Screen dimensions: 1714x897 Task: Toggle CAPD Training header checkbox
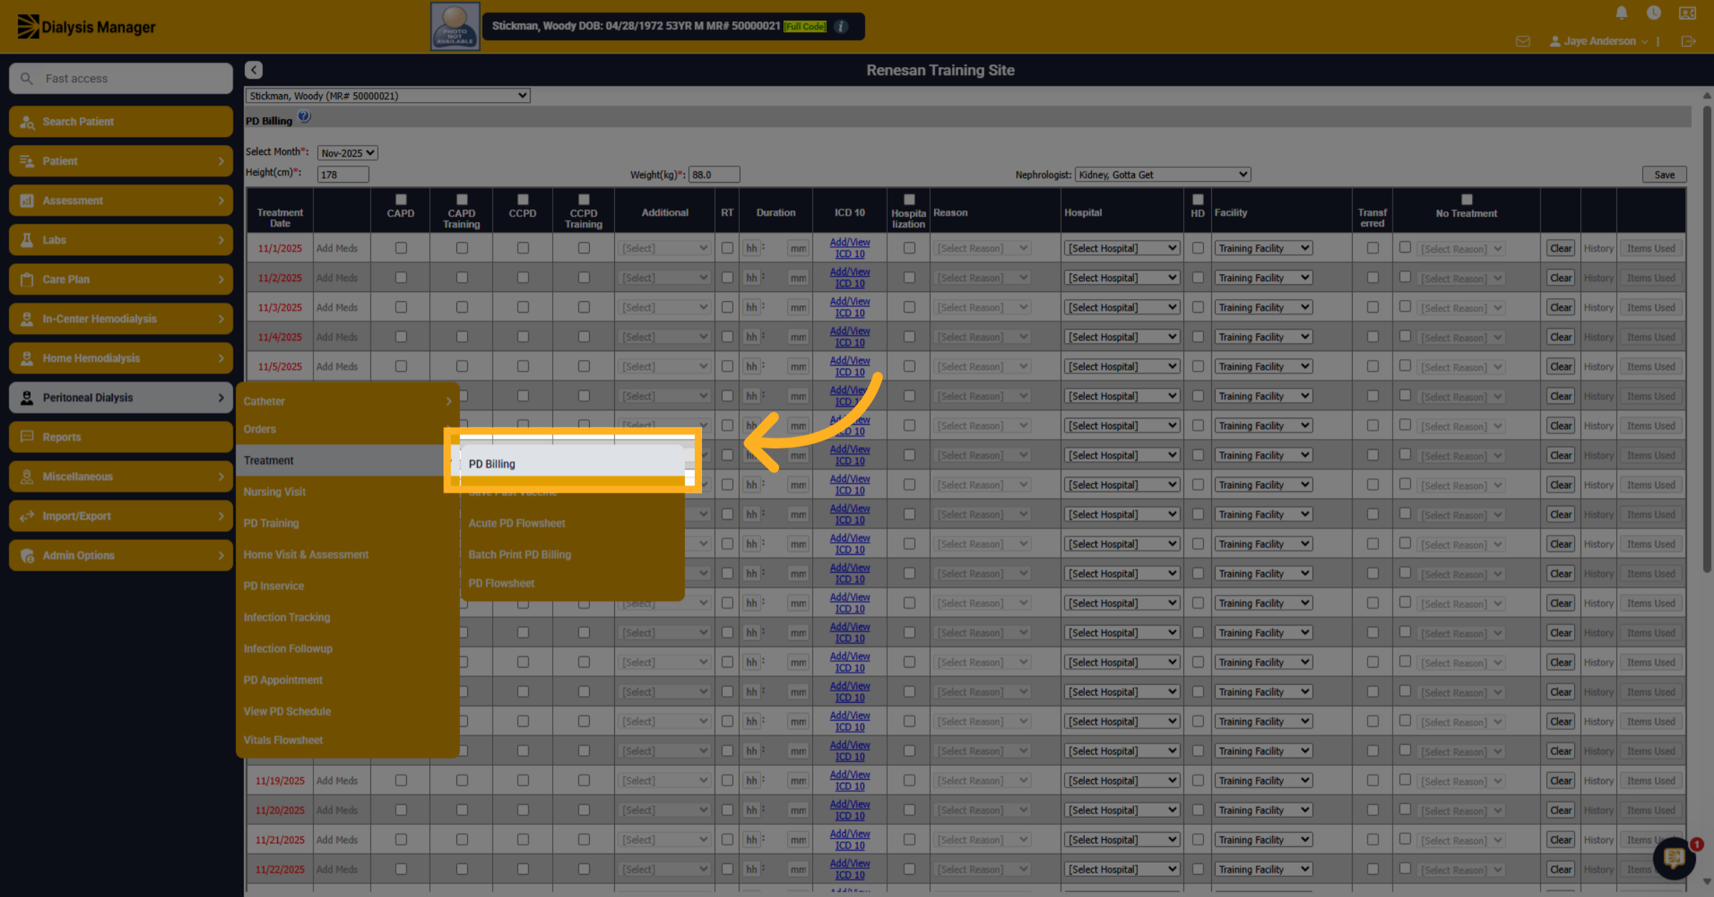(462, 200)
